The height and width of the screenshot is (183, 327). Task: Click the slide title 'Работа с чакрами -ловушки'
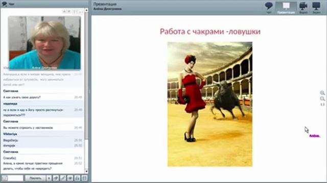[x=210, y=32]
